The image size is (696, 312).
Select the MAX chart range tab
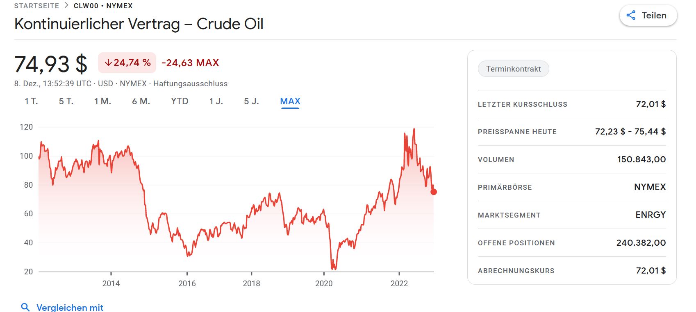click(x=290, y=101)
